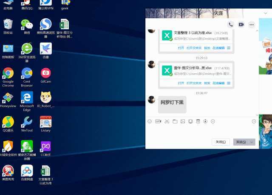Select the 回收站 recycle bin icon
The image size is (272, 195).
tap(8, 26)
